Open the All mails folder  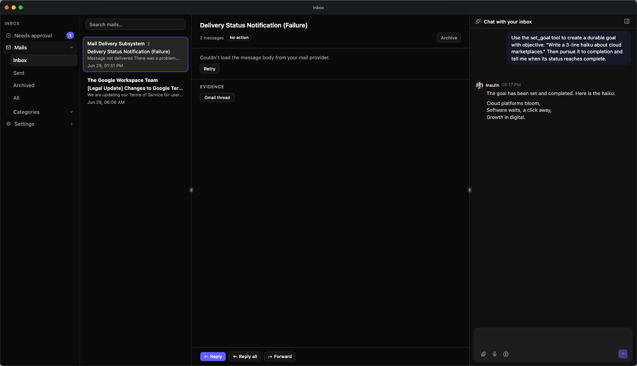click(x=44, y=98)
